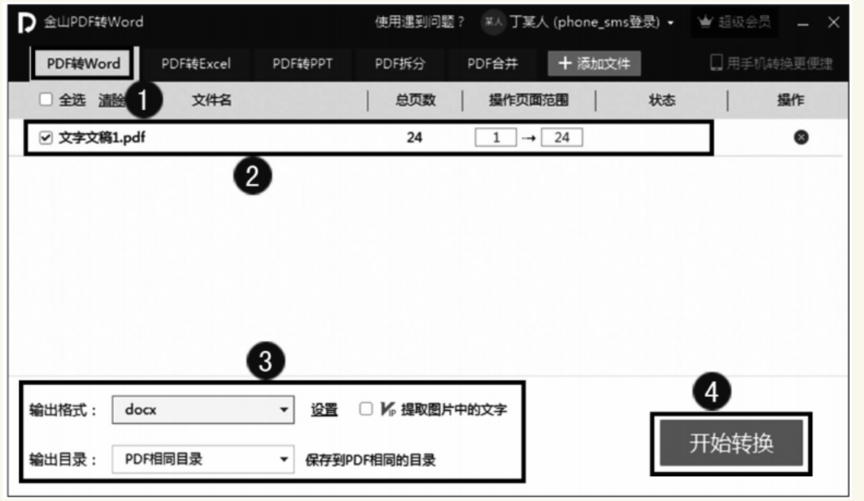Remove 文字文稿1.pdf using the delete icon
This screenshot has height=501, width=864.
[801, 137]
